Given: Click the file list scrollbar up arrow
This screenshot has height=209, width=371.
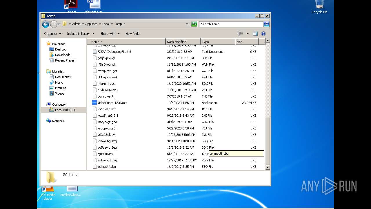Looking at the screenshot, I should point(268,41).
